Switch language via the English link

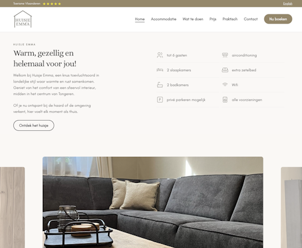coord(288,4)
